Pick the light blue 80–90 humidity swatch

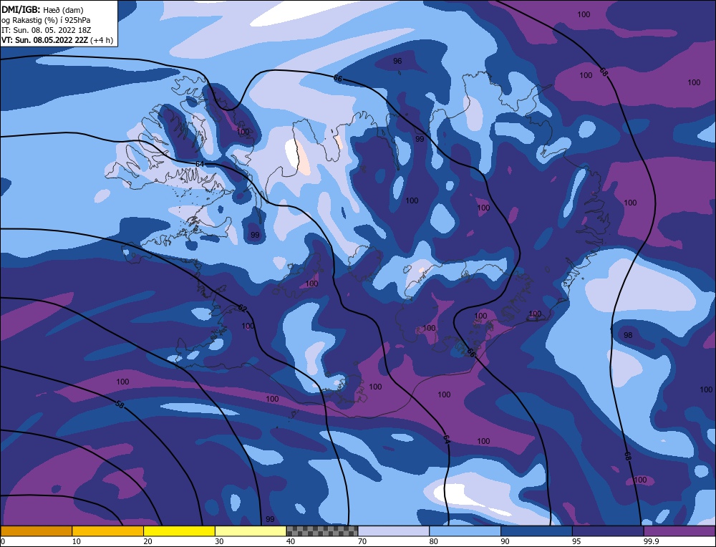tap(465, 531)
